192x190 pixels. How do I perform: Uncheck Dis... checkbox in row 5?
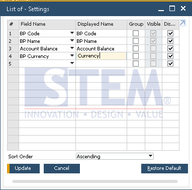pos(170,64)
